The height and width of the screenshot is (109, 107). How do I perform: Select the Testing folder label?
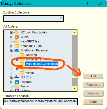pyautogui.click(x=25, y=86)
